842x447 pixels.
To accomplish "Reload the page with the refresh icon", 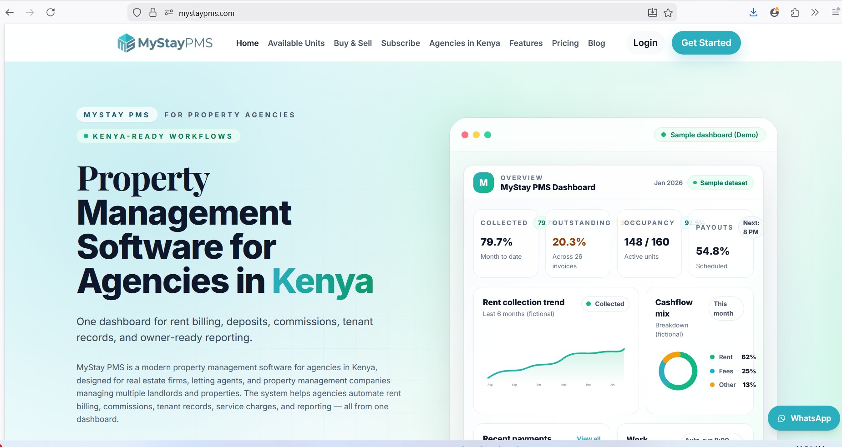I will (x=51, y=12).
